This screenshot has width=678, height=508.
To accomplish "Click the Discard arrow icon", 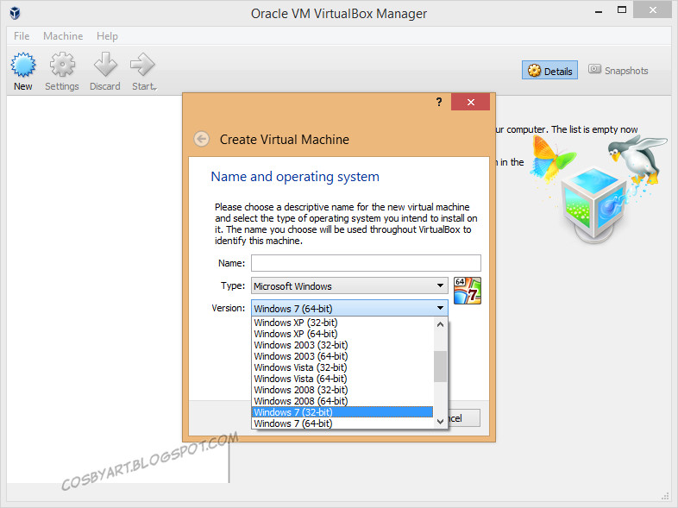I will point(105,65).
